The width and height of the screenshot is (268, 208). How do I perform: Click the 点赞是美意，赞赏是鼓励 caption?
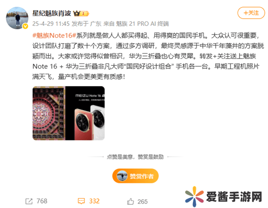135,157
